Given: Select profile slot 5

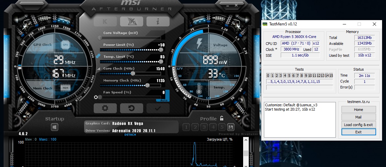Looking at the screenshot, I should click(x=222, y=127).
